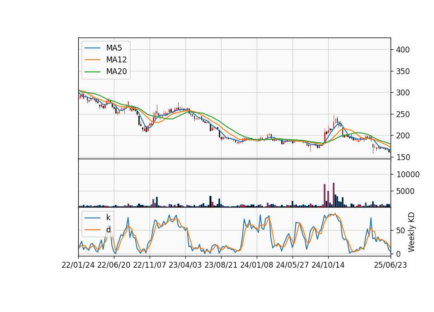Screen dimensions: 434x312
Task: Click the 350 price axis label
Action: (403, 71)
